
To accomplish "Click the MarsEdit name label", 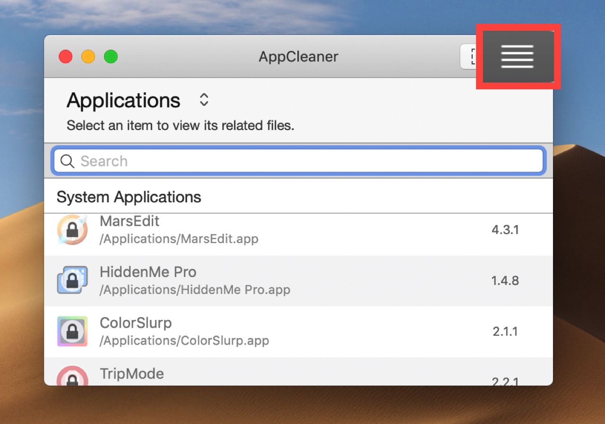I will click(x=130, y=221).
